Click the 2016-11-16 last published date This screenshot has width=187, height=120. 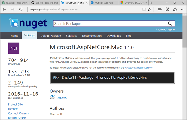(23, 94)
